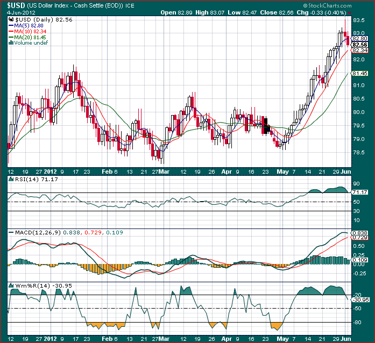The image size is (375, 343).
Task: Click the volume bars icon in legend
Action: 11,43
